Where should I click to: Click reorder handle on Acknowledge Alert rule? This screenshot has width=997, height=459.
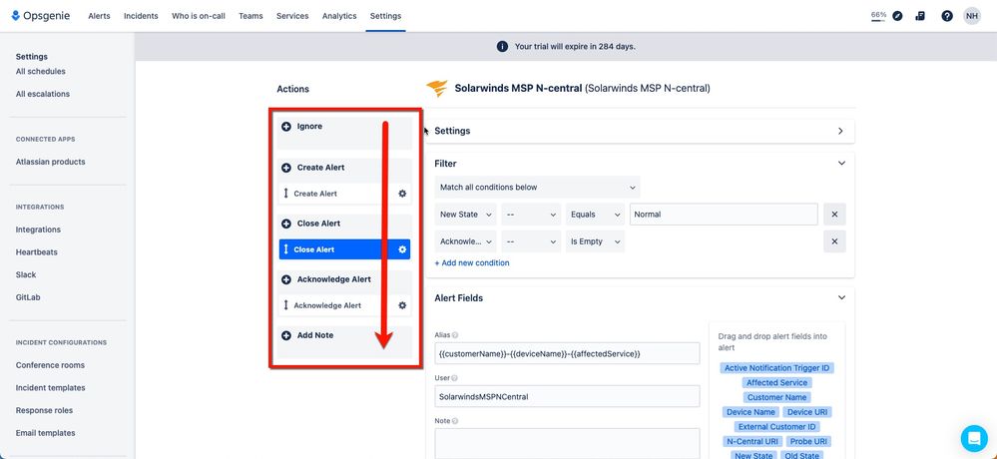(286, 305)
